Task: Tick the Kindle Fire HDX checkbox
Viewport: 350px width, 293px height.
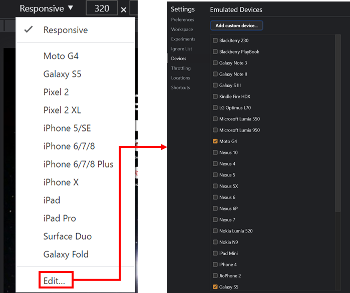Action: point(215,96)
